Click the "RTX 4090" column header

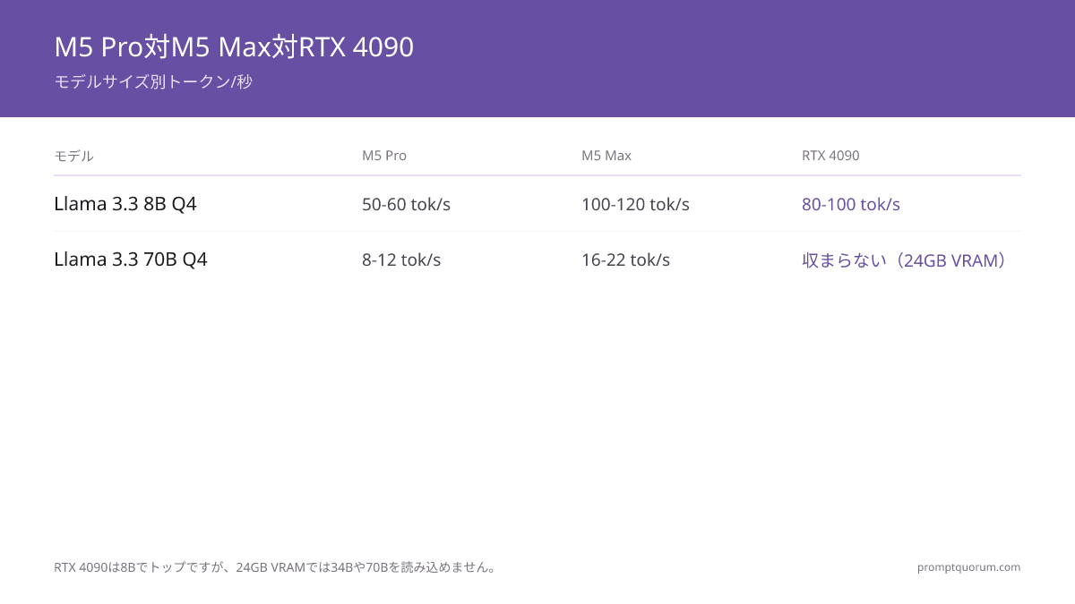click(830, 156)
